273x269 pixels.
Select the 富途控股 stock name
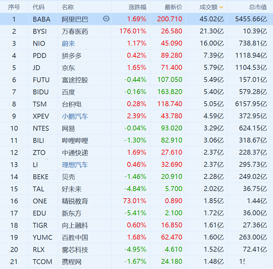click(75, 80)
